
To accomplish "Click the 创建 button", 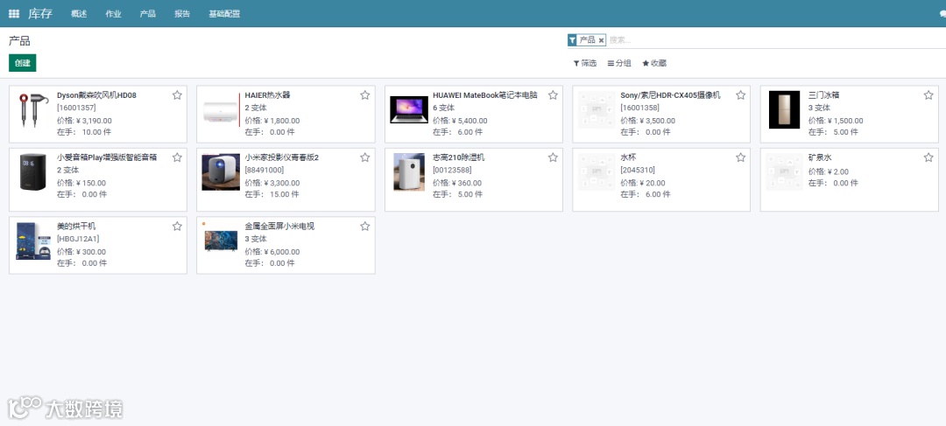I will point(22,63).
